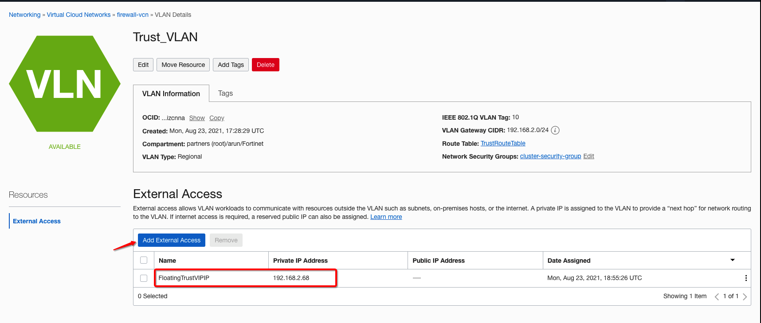
Task: Open the Networking breadcrumb link
Action: coord(25,15)
